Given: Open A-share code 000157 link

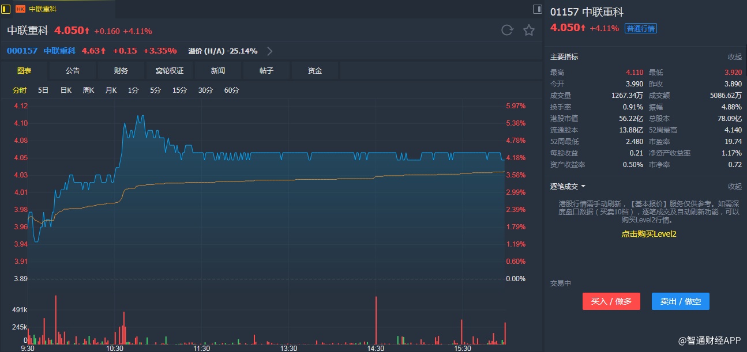Looking at the screenshot, I should 22,51.
